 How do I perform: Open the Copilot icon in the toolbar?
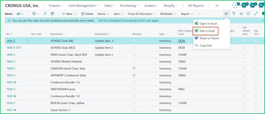[x=34, y=14]
